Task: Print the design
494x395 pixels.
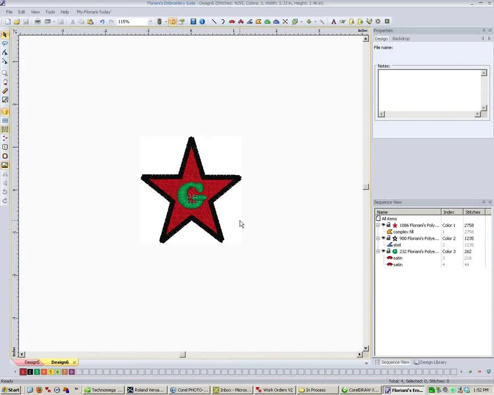Action: pyautogui.click(x=37, y=21)
